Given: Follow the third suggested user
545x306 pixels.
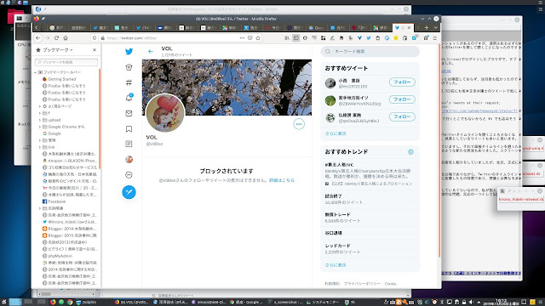Looking at the screenshot, I should (x=402, y=116).
